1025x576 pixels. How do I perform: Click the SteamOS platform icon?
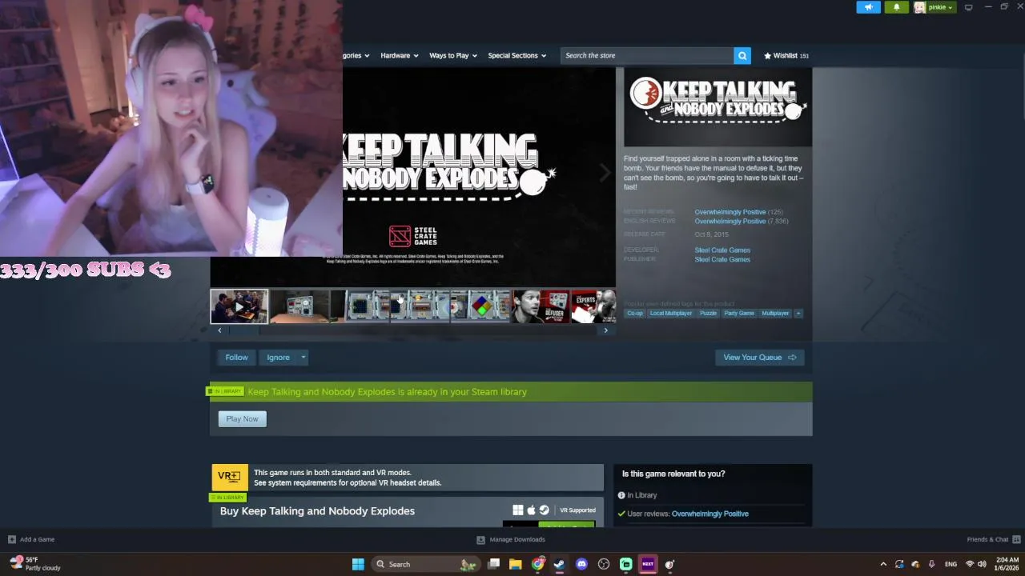tap(544, 510)
